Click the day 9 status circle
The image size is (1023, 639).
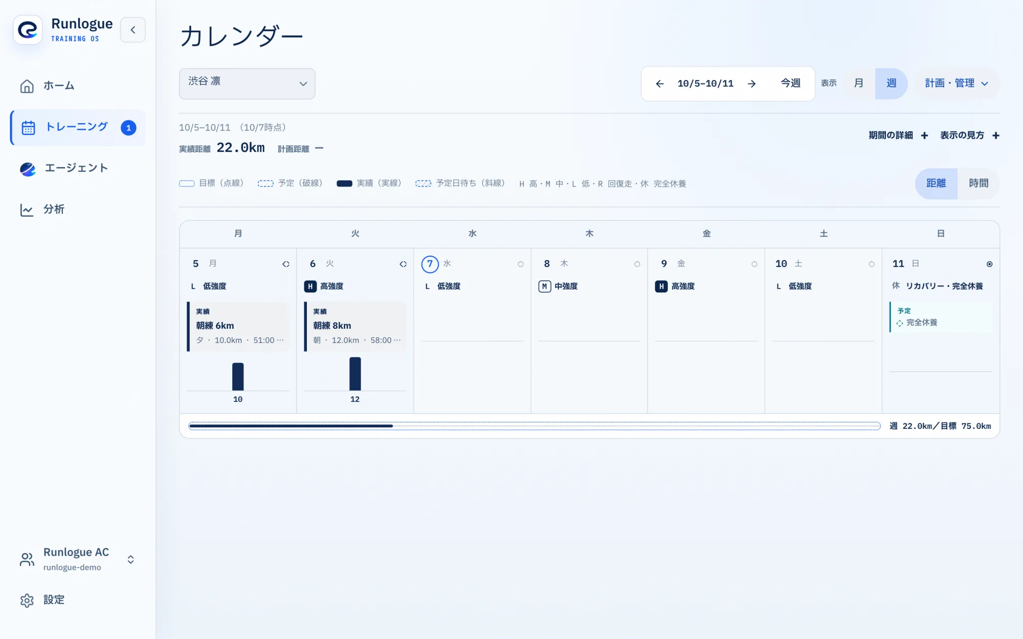point(754,264)
